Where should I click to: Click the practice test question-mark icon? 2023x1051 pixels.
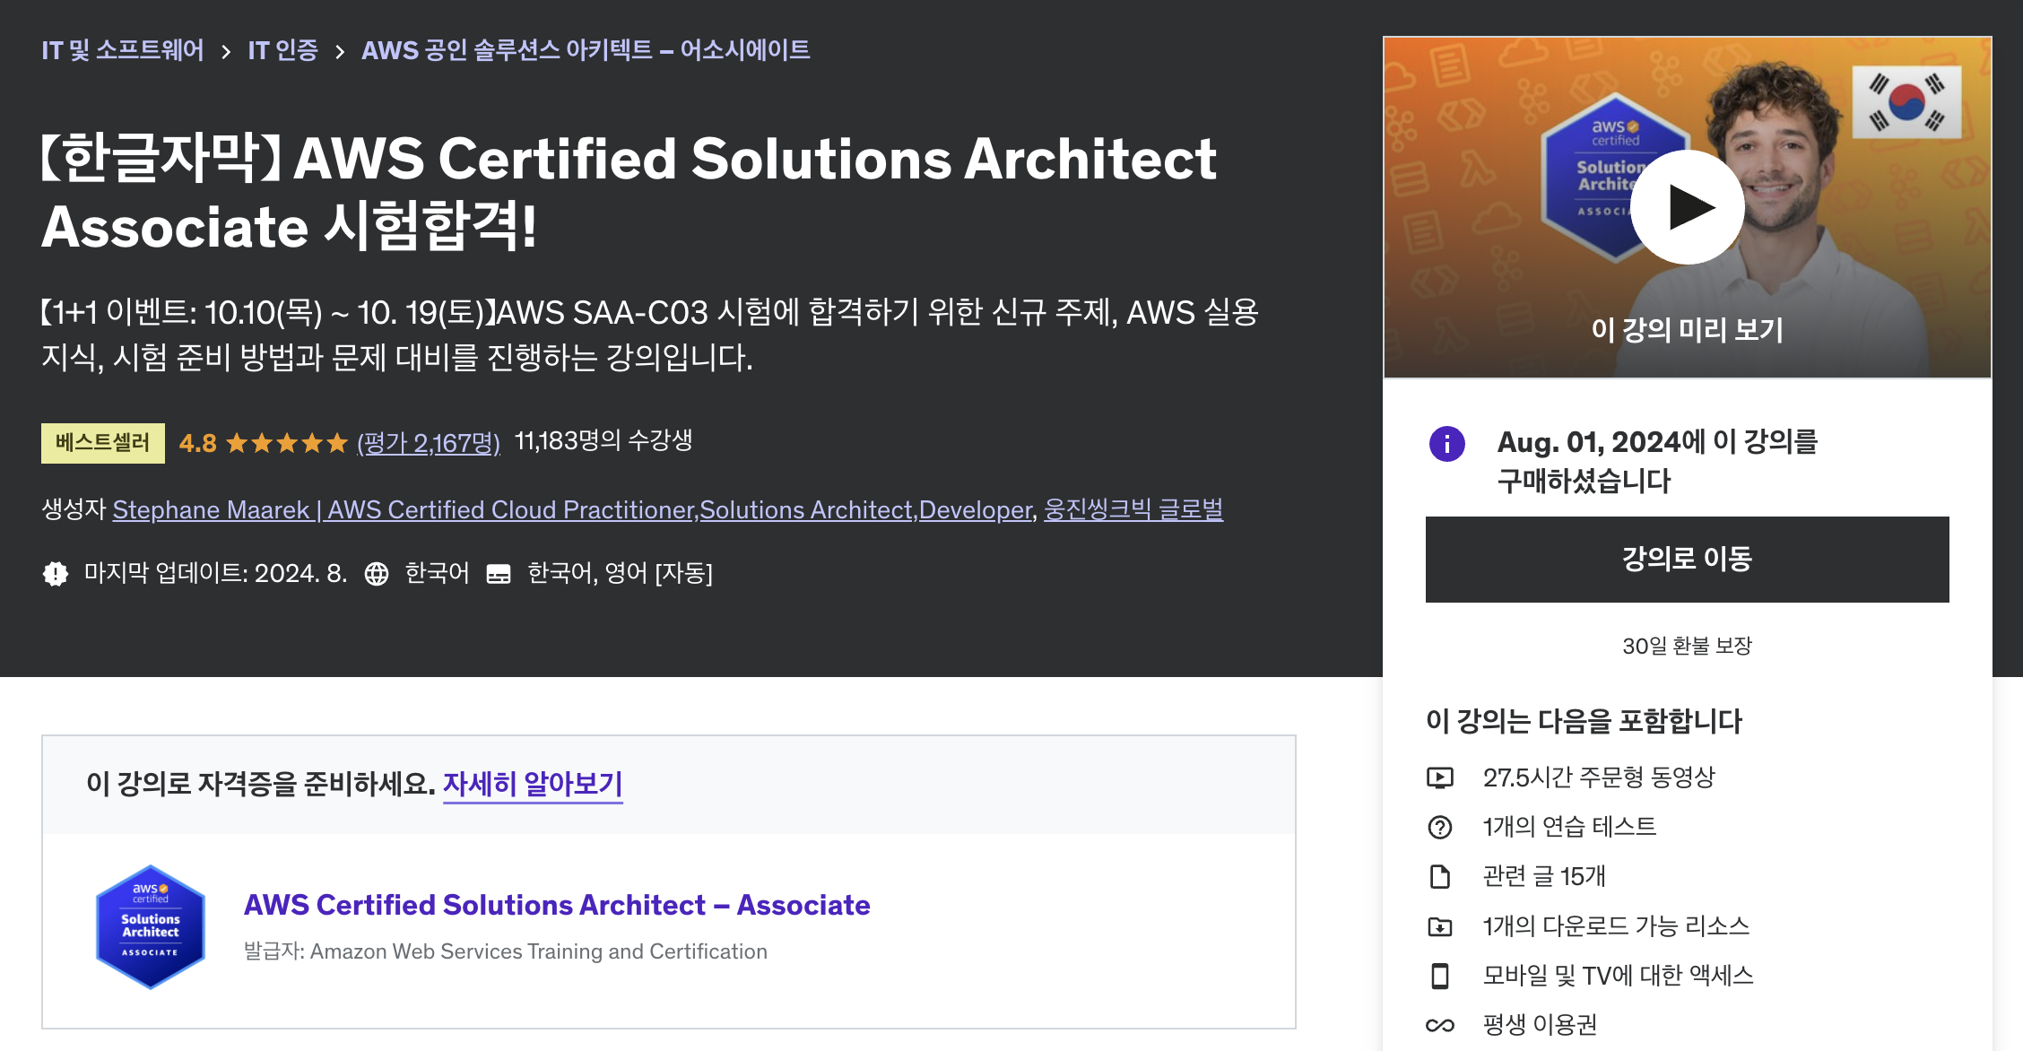click(1439, 827)
